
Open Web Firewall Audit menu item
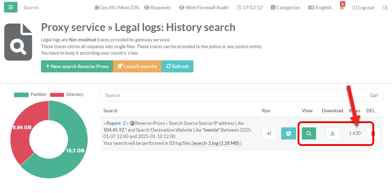click(x=204, y=7)
